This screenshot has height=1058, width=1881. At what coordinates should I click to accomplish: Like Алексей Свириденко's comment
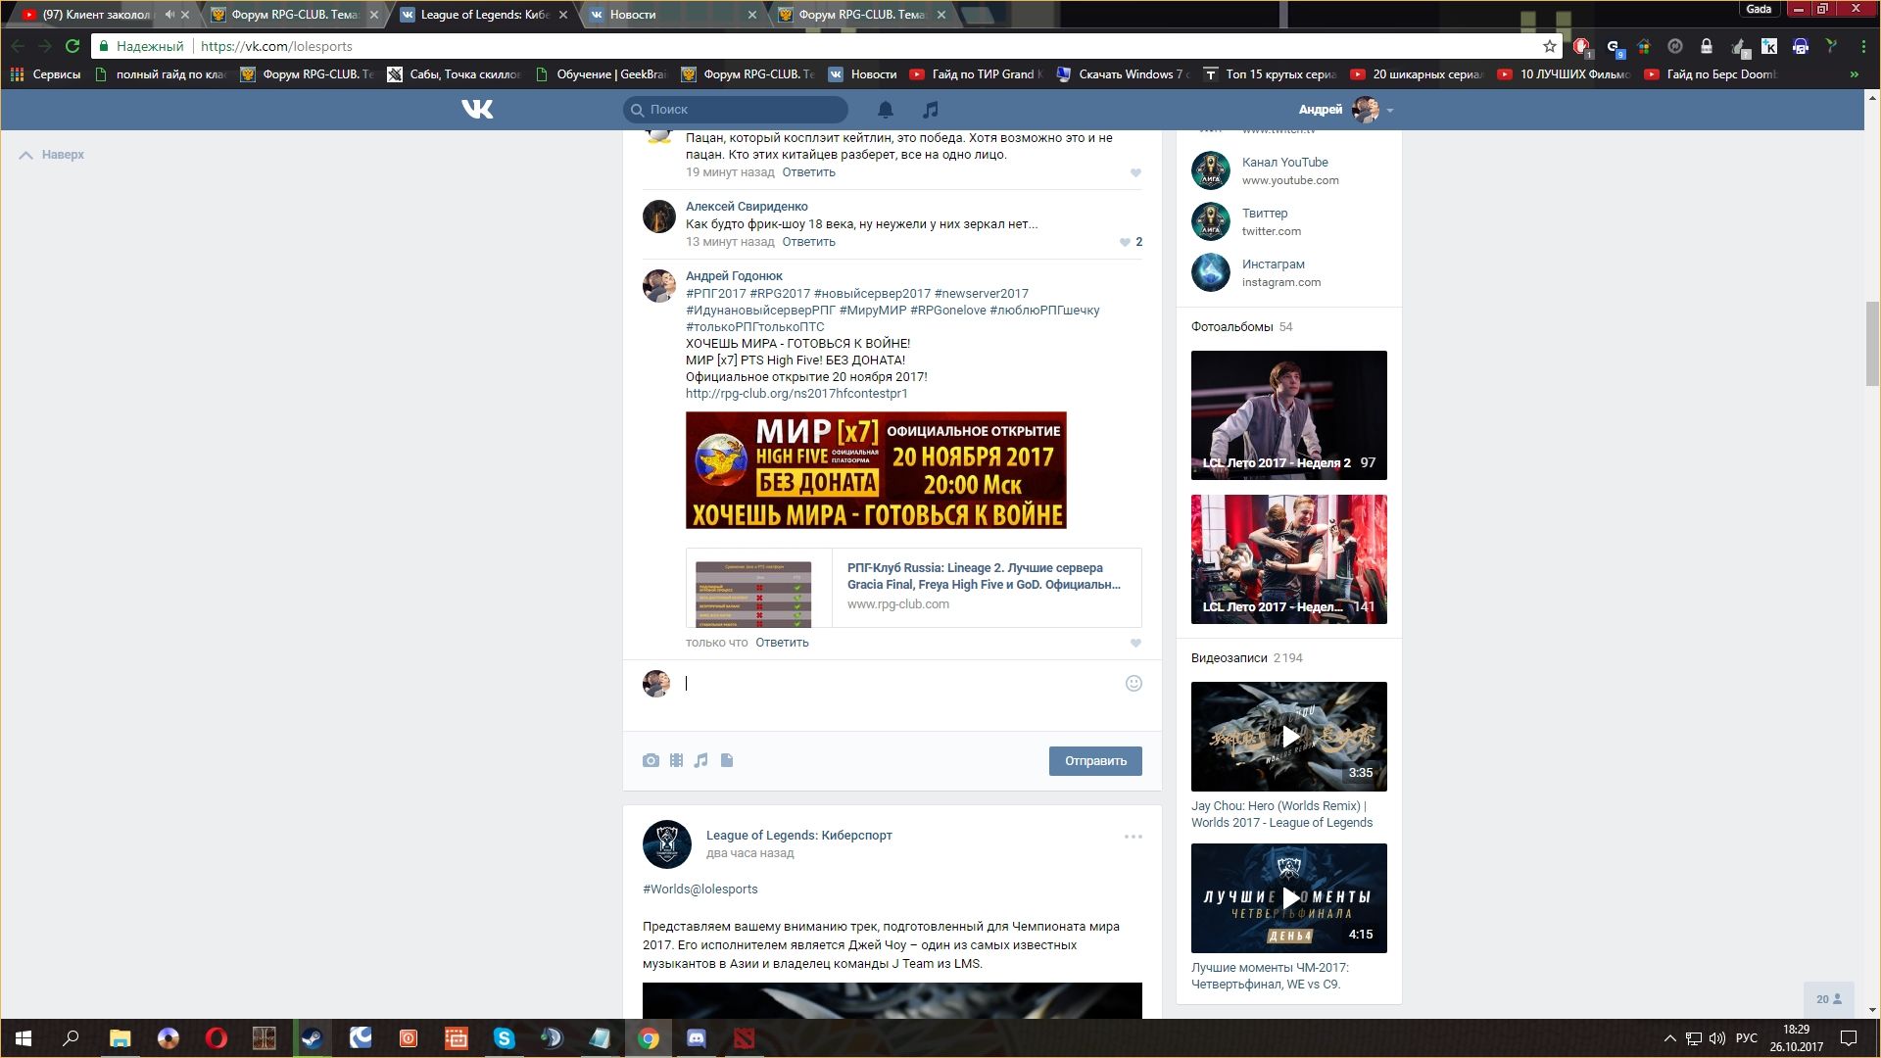pyautogui.click(x=1125, y=242)
